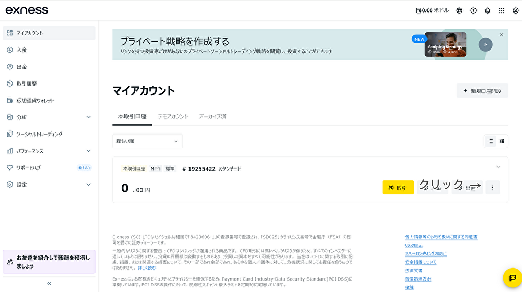Open the wallet balance 0.00 米ドル
522x292 pixels.
tap(432, 10)
